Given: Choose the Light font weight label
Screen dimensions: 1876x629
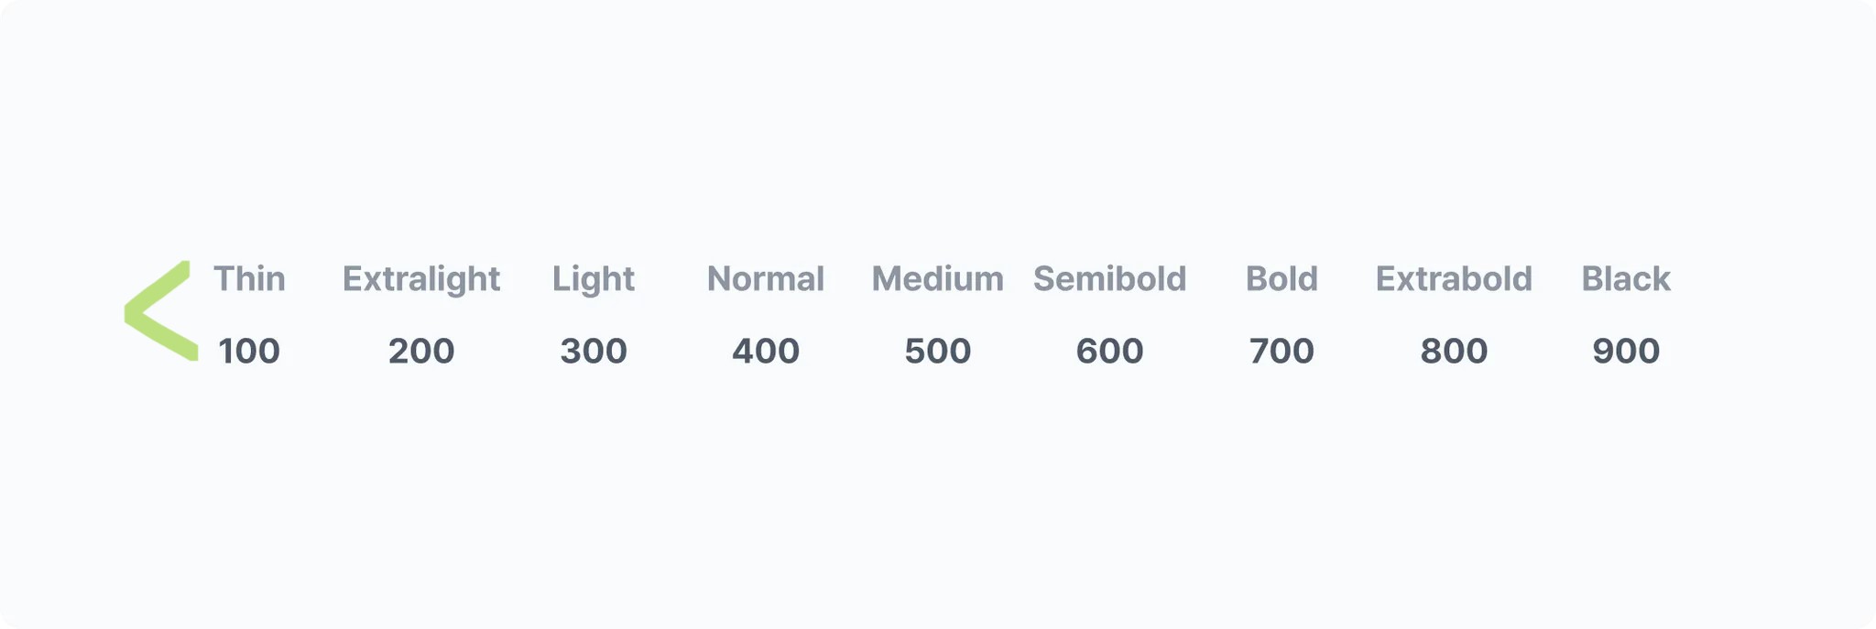Looking at the screenshot, I should coord(594,278).
